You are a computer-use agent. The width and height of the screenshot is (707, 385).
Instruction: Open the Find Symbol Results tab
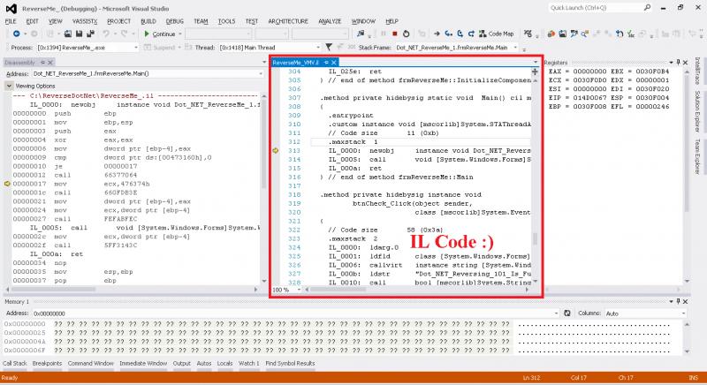tap(290, 363)
